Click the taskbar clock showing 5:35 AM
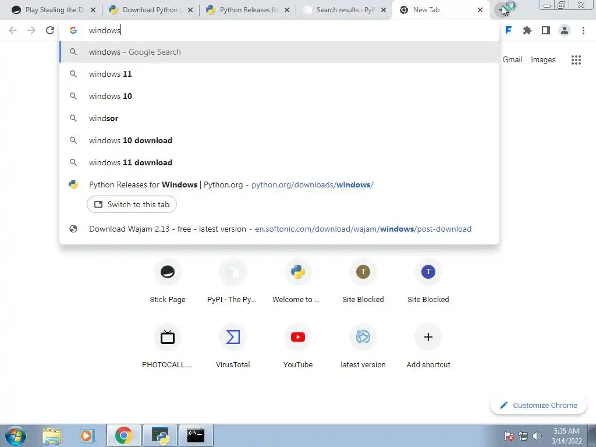The image size is (596, 447). (x=566, y=436)
